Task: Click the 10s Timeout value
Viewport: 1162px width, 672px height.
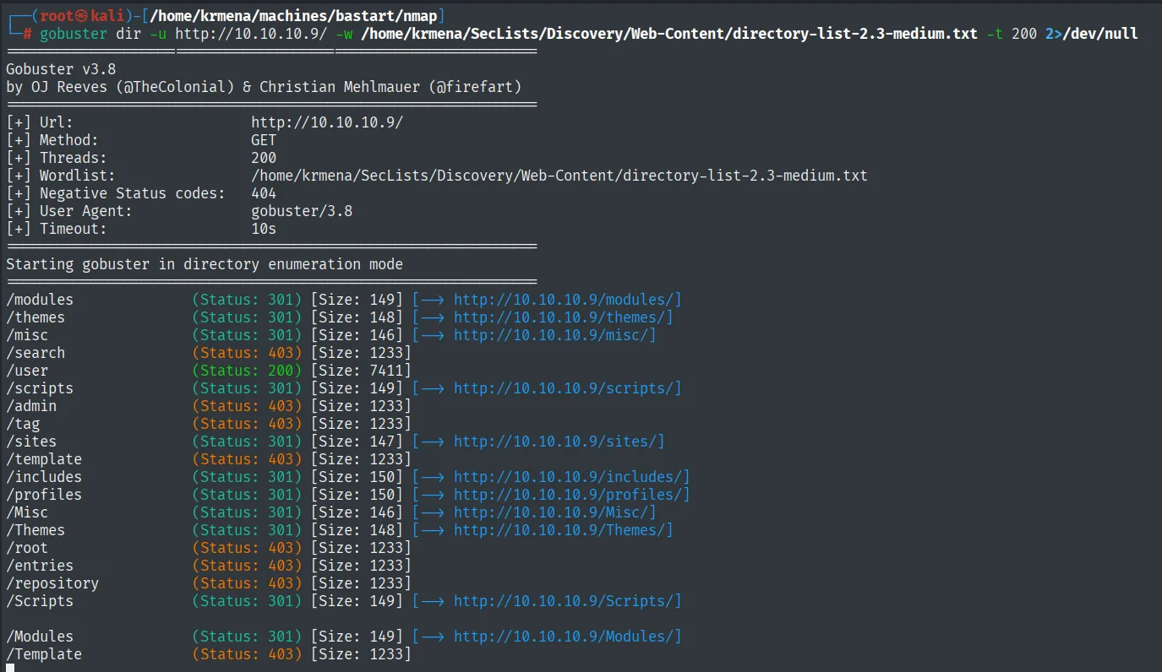Action: (264, 229)
